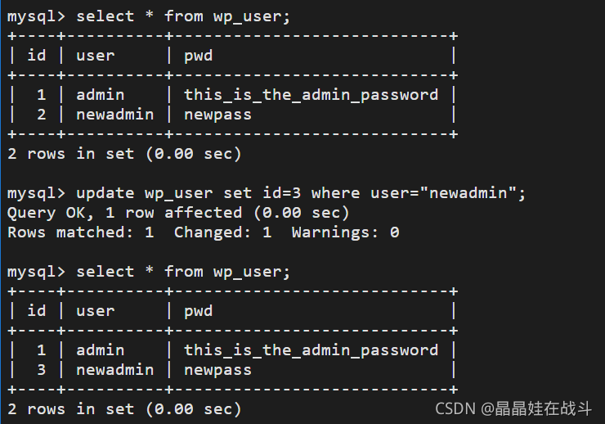Click the pwd column header in second table
Viewport: 605px width, 424px height.
pyautogui.click(x=199, y=311)
